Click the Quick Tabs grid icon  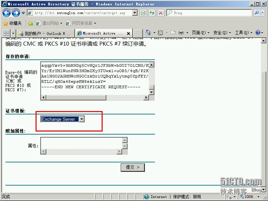pos(6,33)
